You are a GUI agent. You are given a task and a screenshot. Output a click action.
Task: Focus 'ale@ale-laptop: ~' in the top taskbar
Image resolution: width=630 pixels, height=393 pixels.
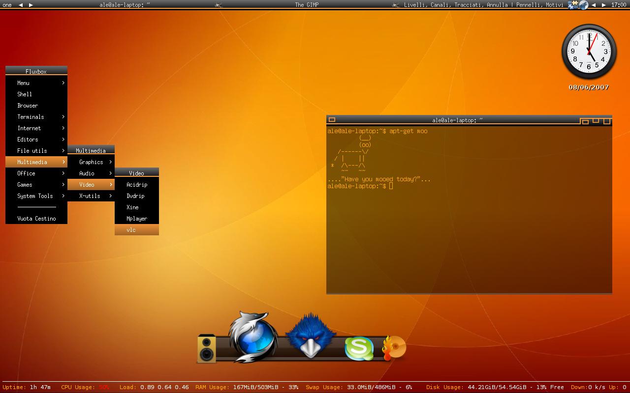click(x=125, y=5)
